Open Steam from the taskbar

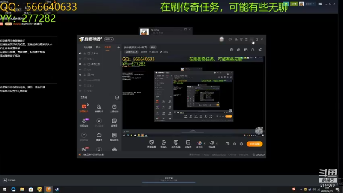[x=57, y=189]
